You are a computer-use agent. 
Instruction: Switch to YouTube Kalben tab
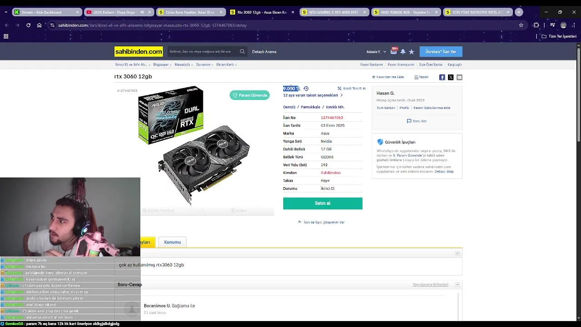(118, 12)
